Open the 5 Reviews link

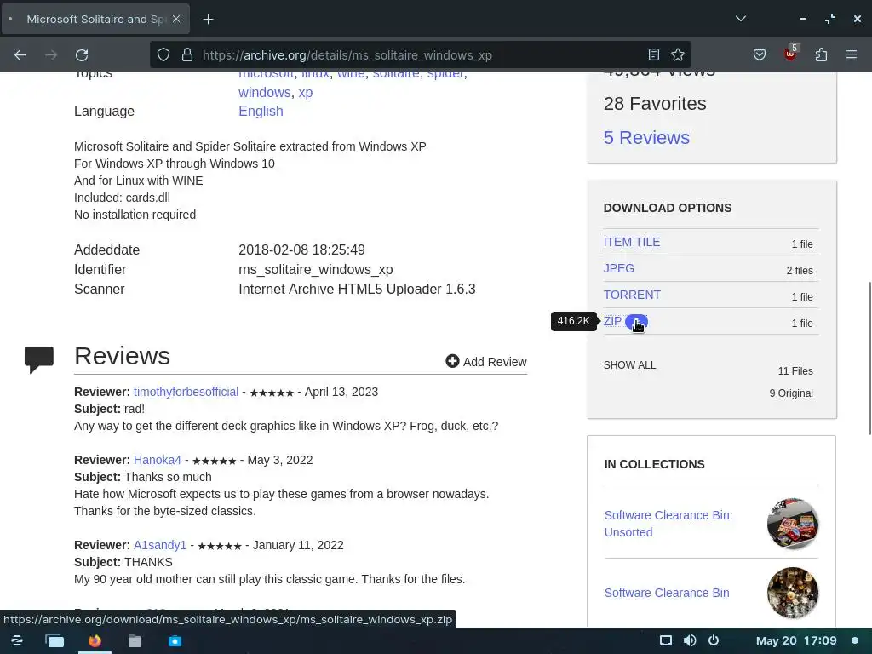coord(646,137)
